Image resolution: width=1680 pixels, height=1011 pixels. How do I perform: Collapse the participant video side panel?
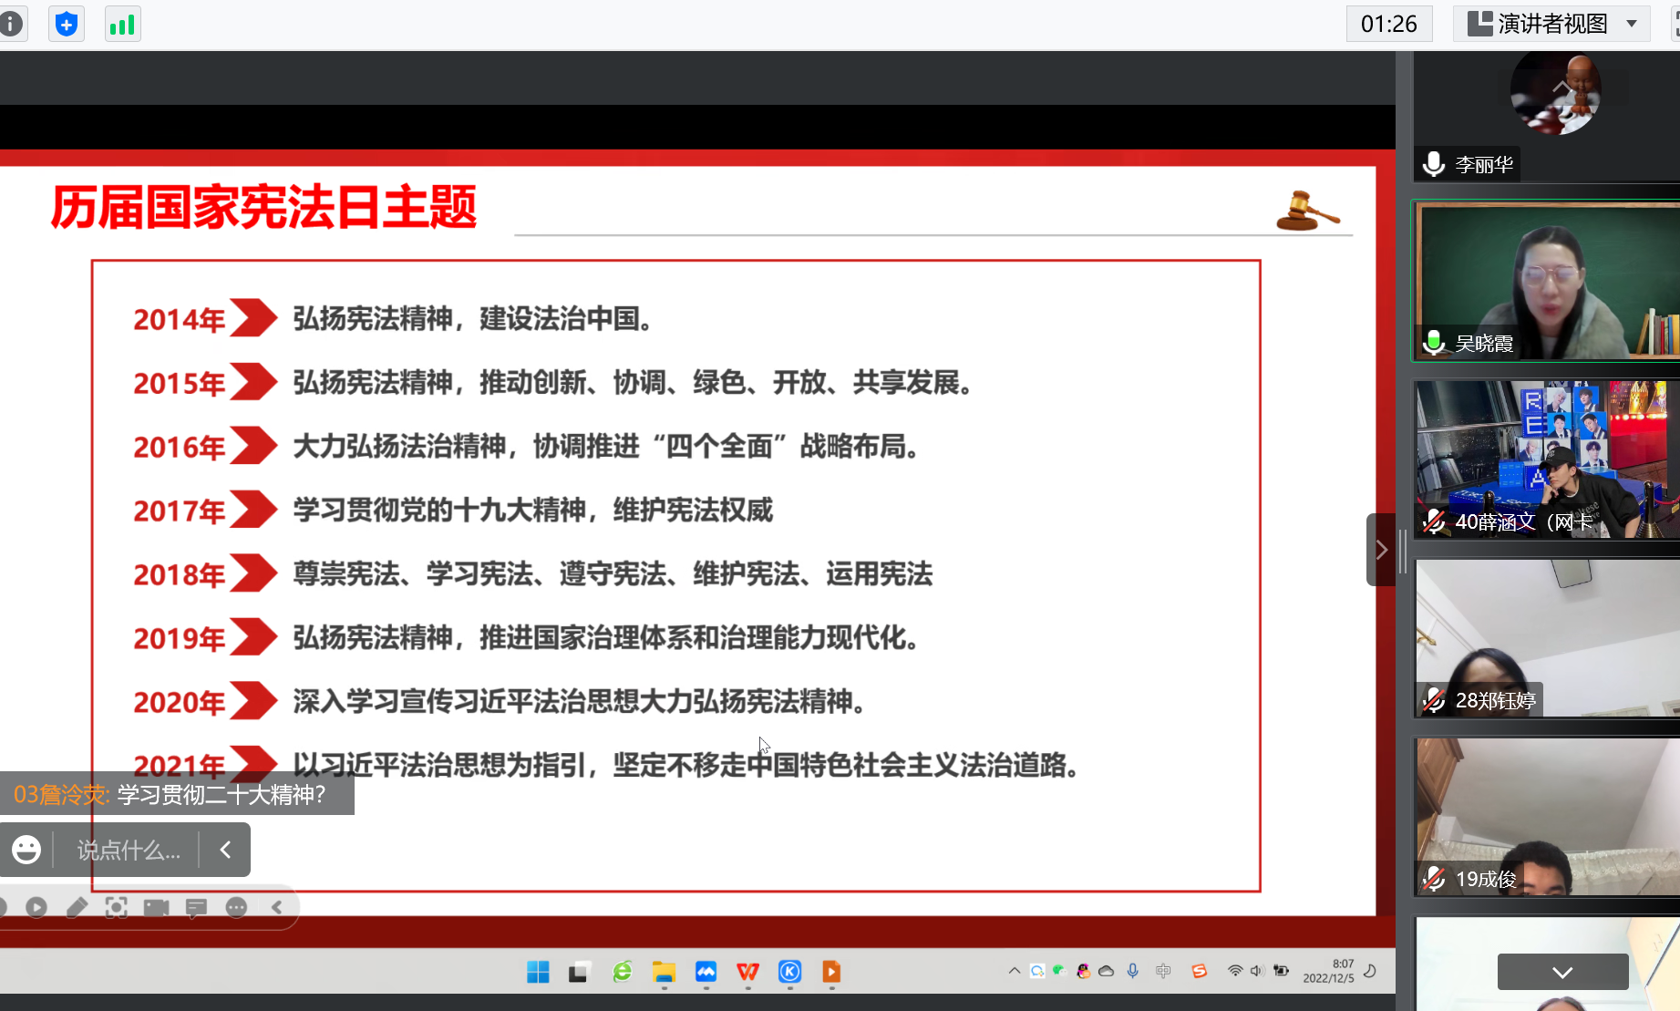[1381, 550]
